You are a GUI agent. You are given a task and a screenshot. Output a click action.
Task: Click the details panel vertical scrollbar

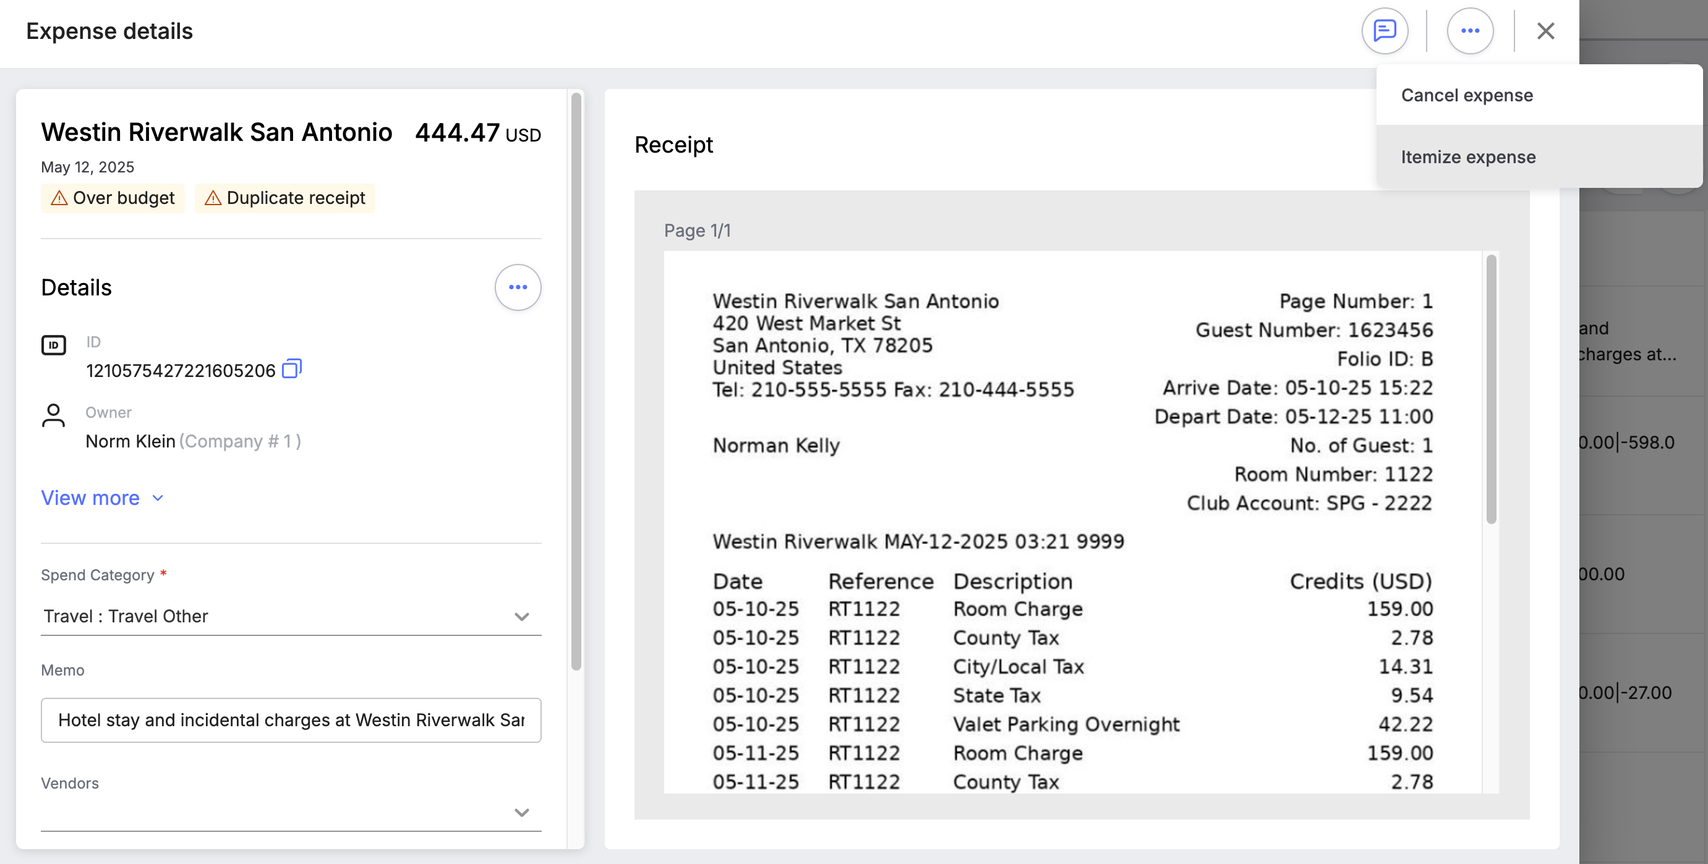click(576, 381)
